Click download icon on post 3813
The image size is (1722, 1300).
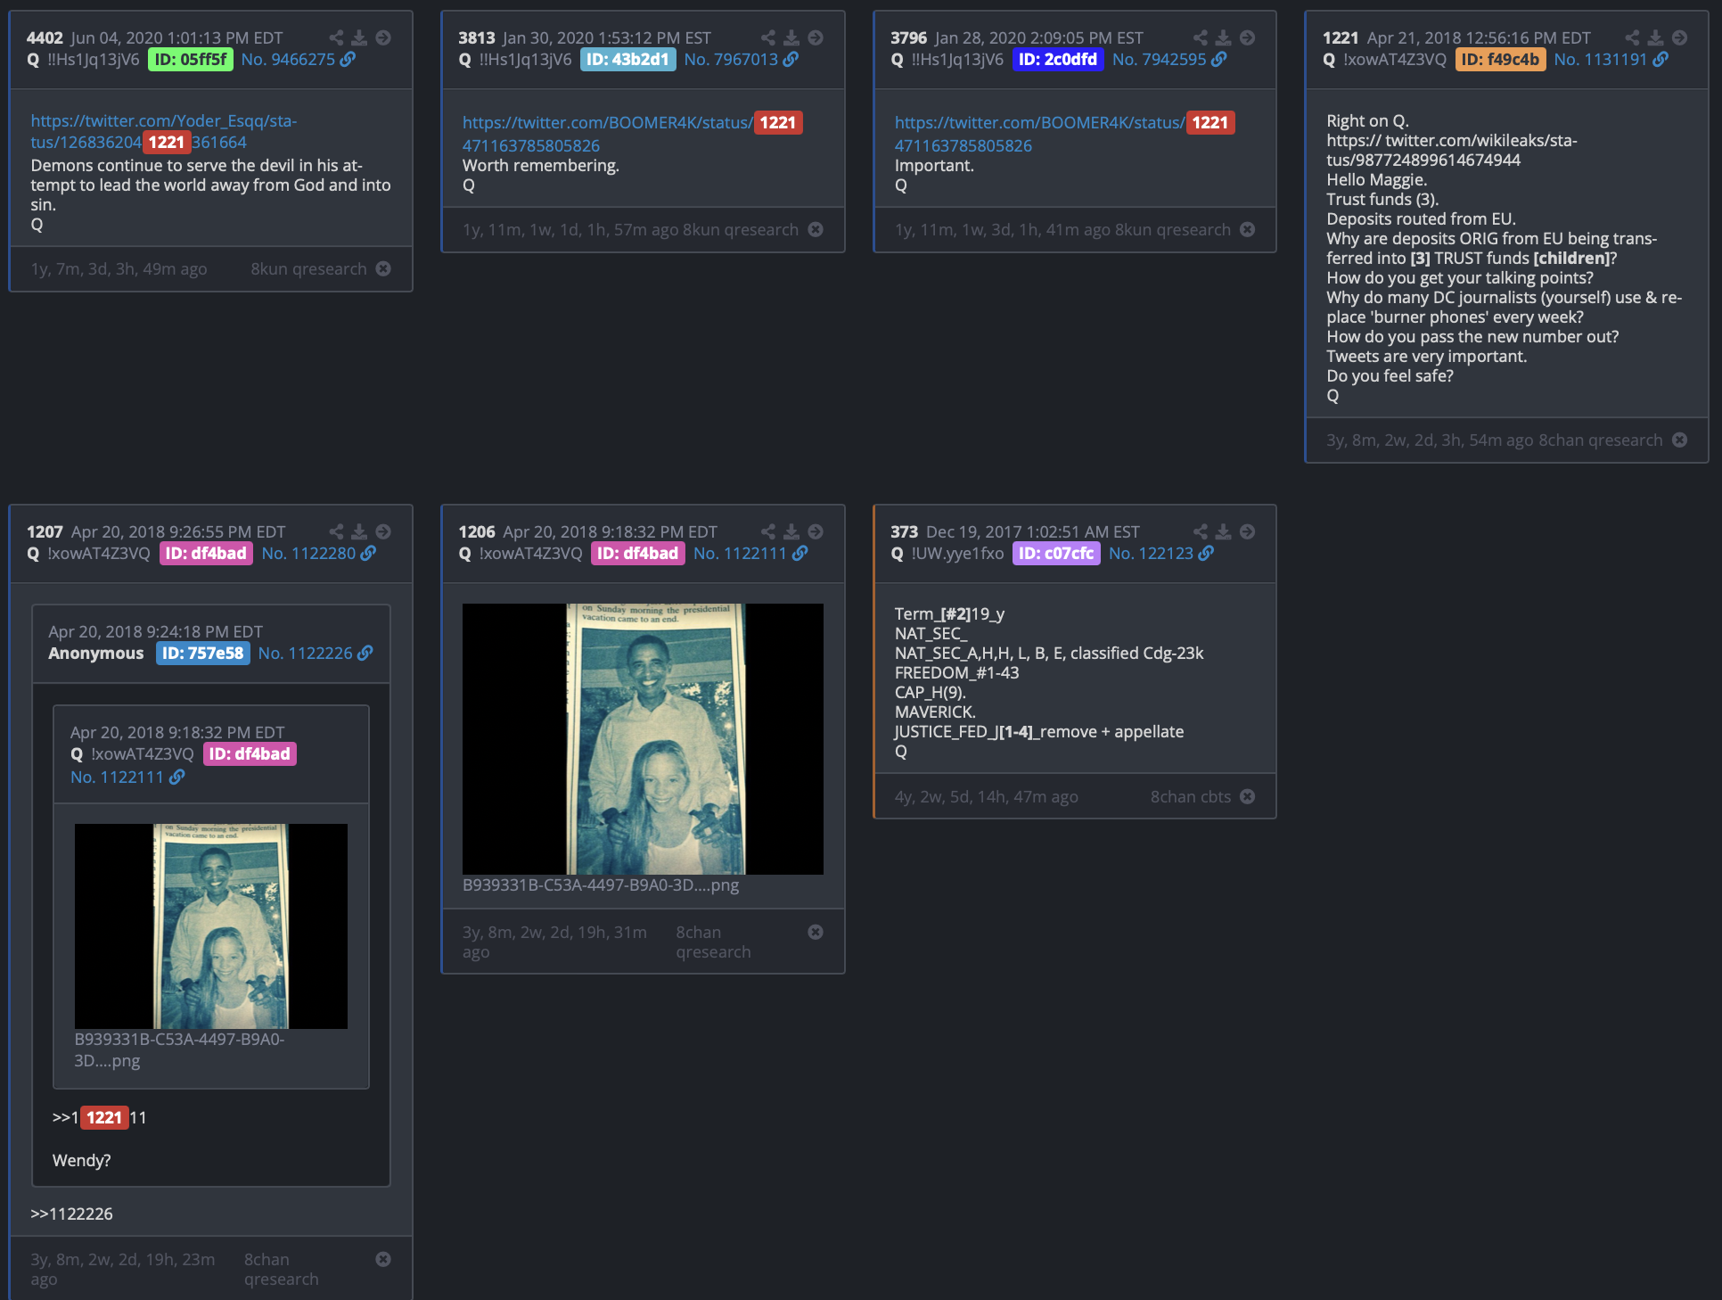(791, 37)
